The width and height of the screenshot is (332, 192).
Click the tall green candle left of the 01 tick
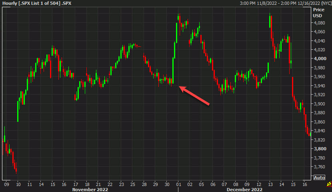(173, 70)
